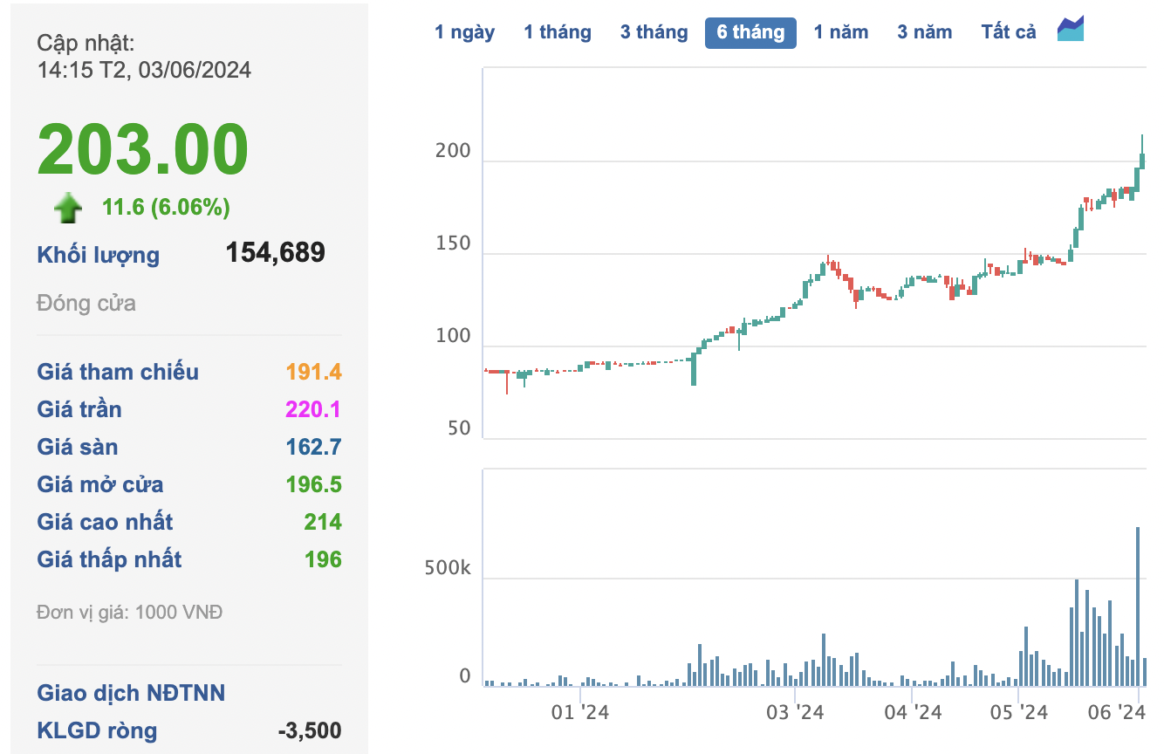Click the Giá sàn label
Screen dimensions: 1164x754
click(x=78, y=447)
